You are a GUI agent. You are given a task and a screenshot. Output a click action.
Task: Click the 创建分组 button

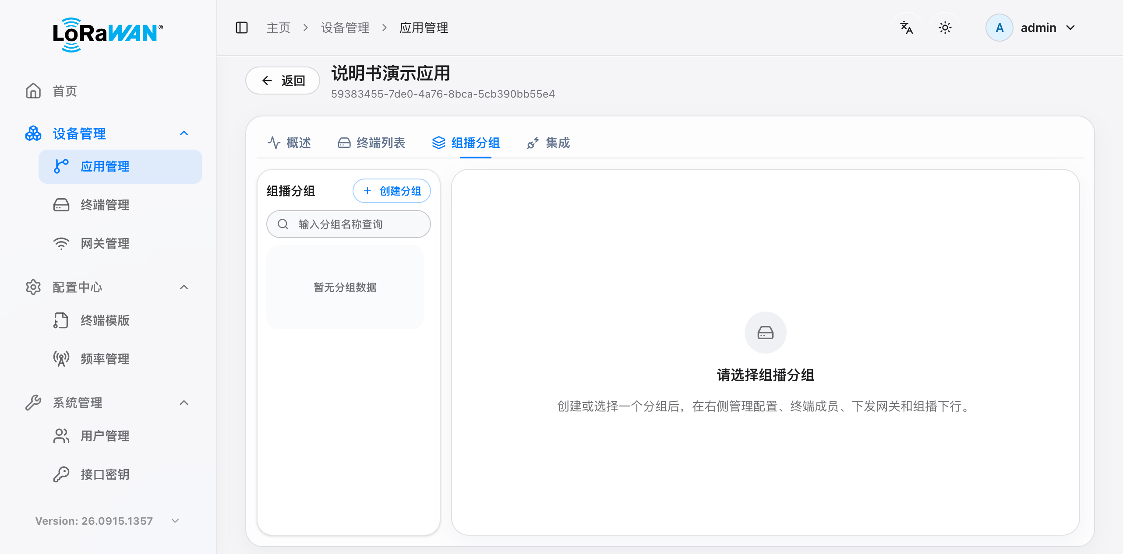pos(392,191)
